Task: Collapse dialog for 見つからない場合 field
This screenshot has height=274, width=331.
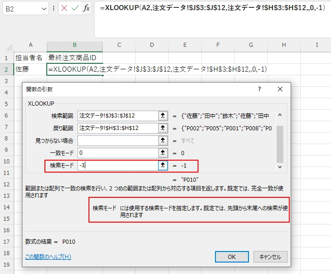Action: pos(163,140)
